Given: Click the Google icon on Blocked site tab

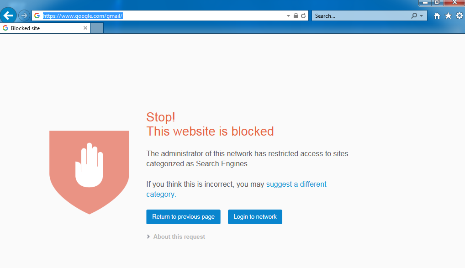Looking at the screenshot, I should point(5,28).
